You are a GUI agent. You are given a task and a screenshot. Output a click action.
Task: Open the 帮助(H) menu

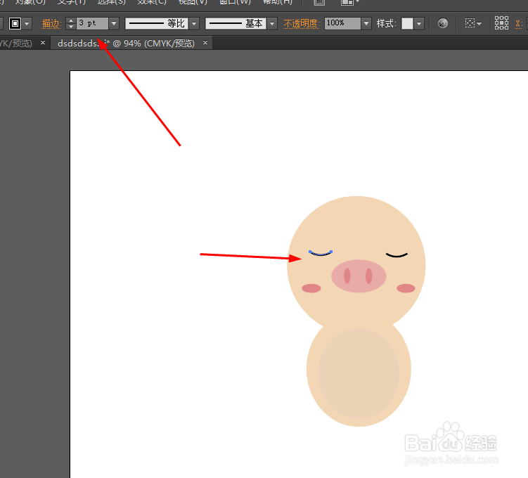278,2
